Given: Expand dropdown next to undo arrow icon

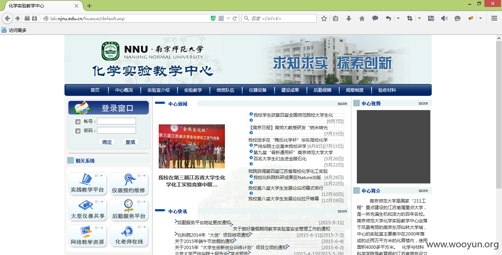Looking at the screenshot, I should click(x=398, y=18).
